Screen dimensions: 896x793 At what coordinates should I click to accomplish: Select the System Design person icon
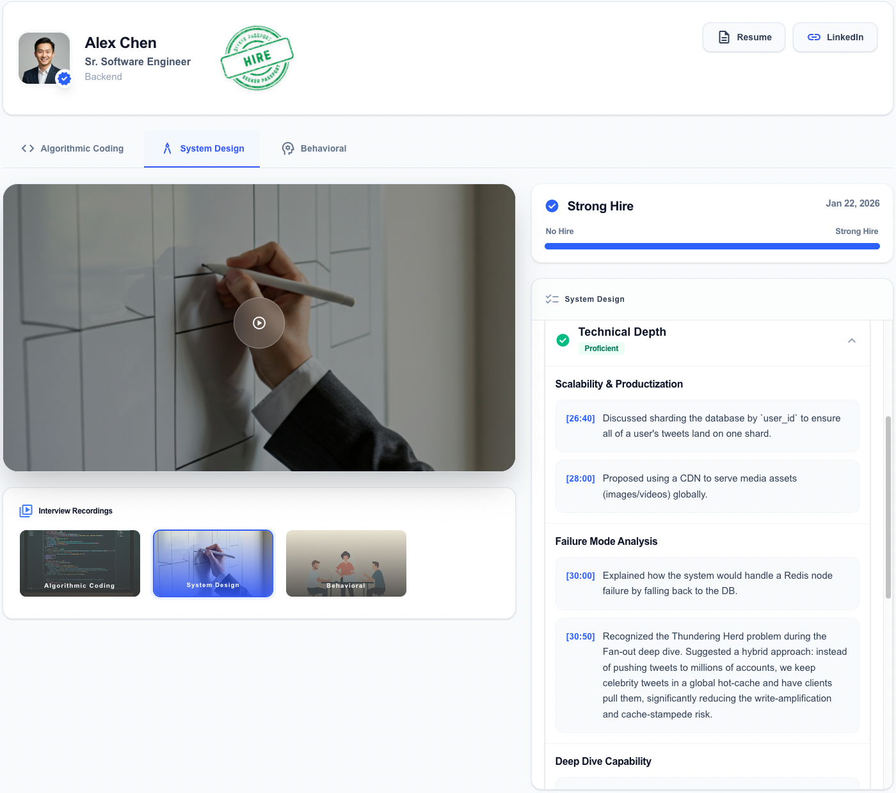[167, 148]
